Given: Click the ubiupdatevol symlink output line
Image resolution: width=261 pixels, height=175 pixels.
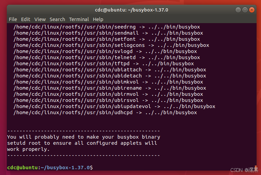Looking at the screenshot, I should click(114, 106).
